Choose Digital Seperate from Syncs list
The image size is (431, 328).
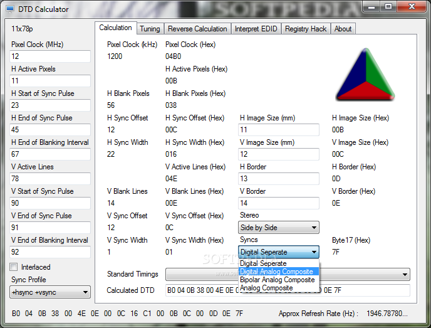tap(279, 263)
